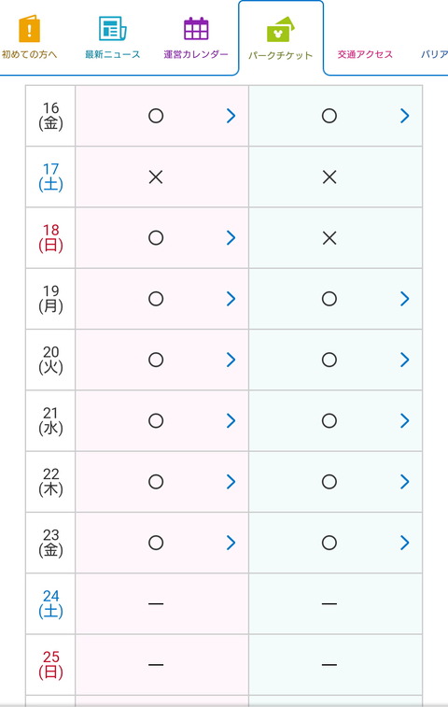Open 23(金) green column chevron arrow
The height and width of the screenshot is (707, 448).
(405, 543)
